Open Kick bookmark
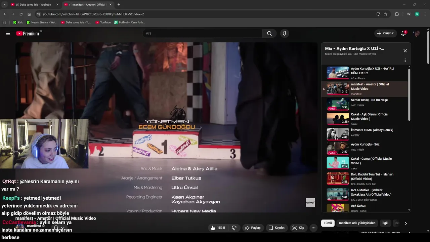The width and height of the screenshot is (430, 242). pyautogui.click(x=18, y=22)
